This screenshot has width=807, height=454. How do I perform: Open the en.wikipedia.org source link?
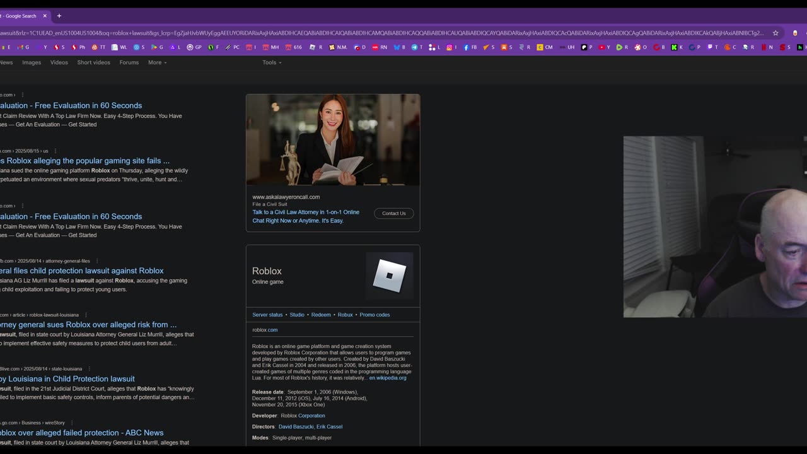point(388,378)
